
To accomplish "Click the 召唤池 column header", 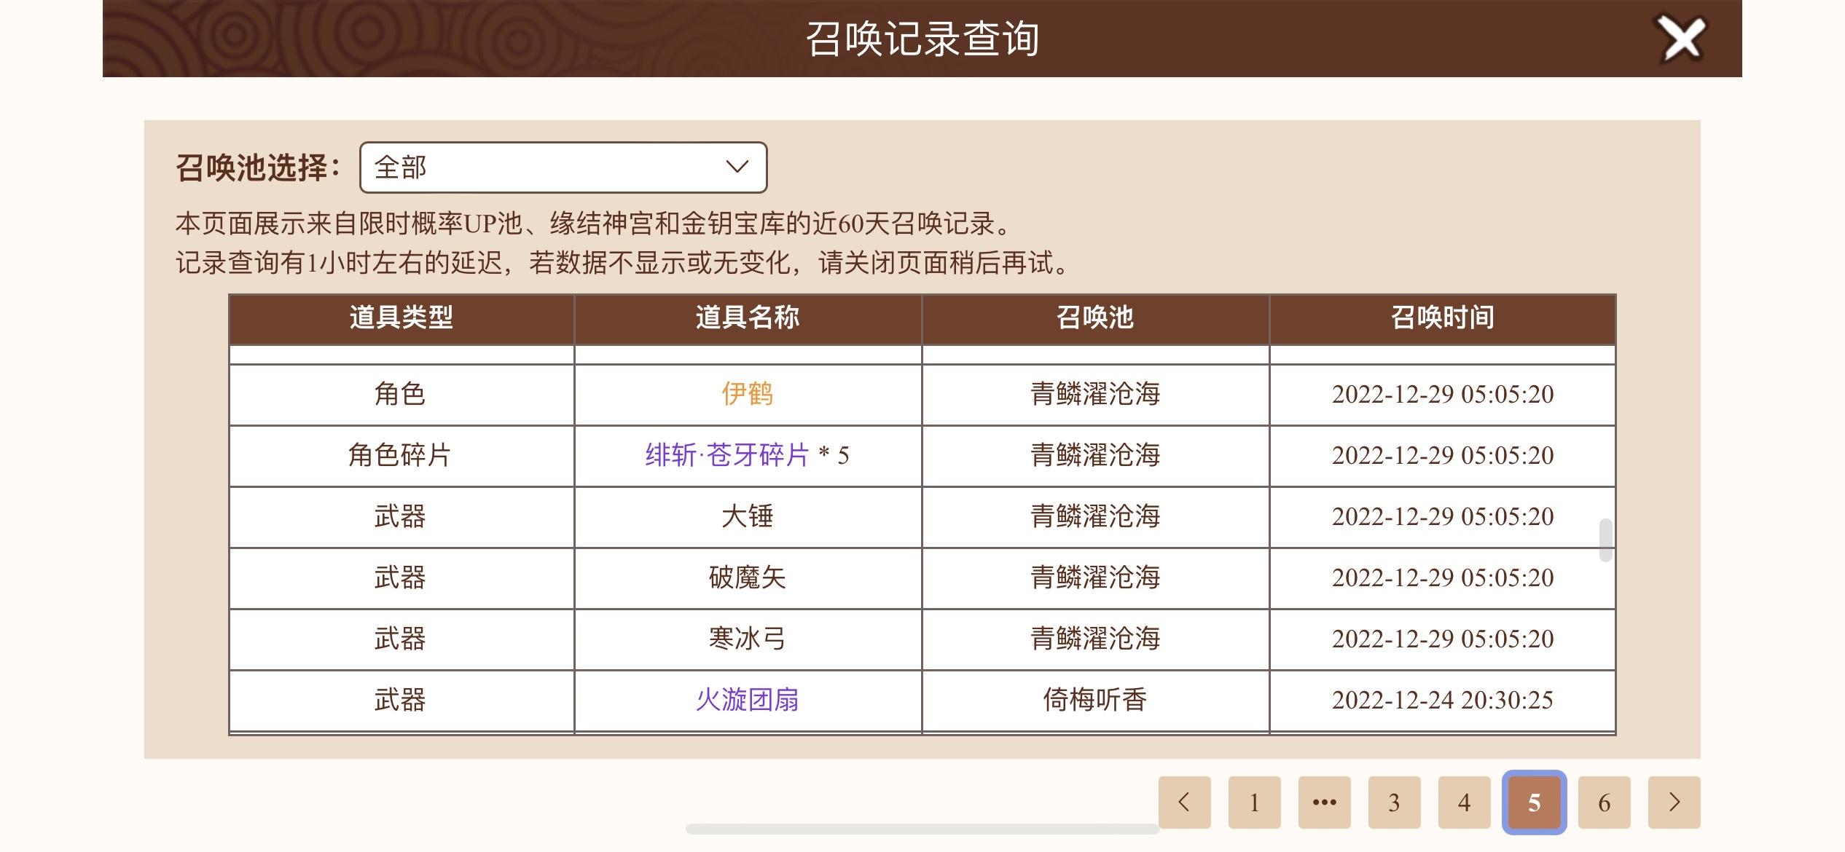I will click(x=1095, y=318).
